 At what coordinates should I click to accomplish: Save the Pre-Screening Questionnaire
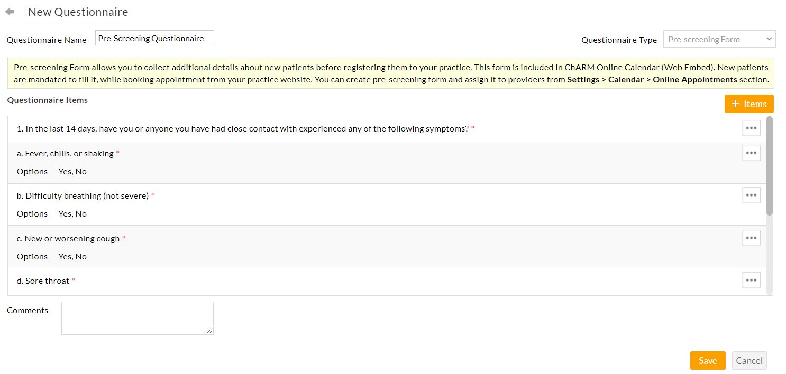[x=708, y=360]
